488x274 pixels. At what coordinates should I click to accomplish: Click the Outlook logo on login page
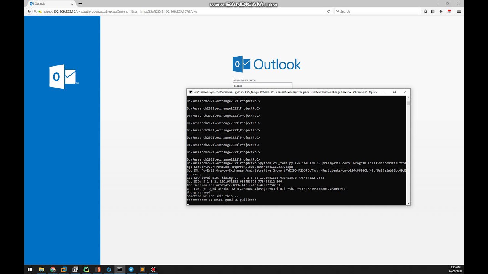[266, 64]
